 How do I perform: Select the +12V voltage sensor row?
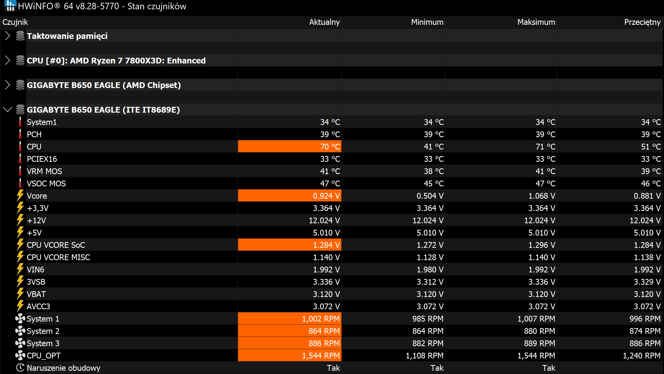tap(332, 220)
